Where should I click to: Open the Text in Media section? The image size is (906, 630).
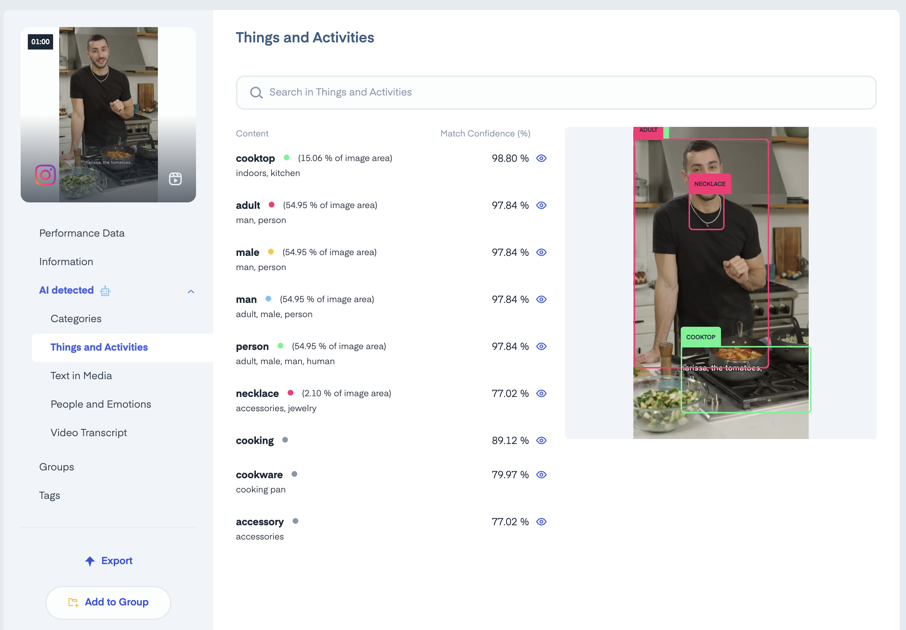81,376
